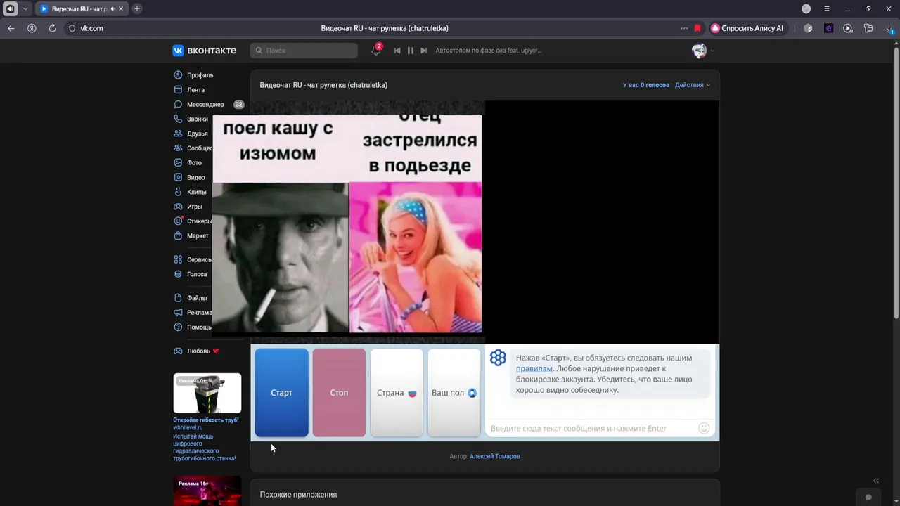The width and height of the screenshot is (900, 506).
Task: Skip to previous music track
Action: pyautogui.click(x=397, y=51)
